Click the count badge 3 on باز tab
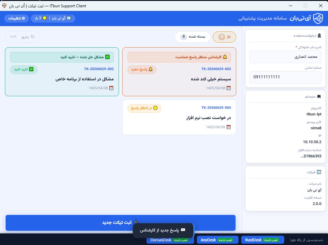Screen dimensions: 328x245 tap(222, 37)
